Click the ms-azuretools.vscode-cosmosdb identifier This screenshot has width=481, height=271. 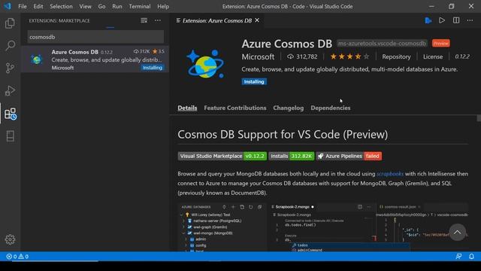pyautogui.click(x=382, y=44)
